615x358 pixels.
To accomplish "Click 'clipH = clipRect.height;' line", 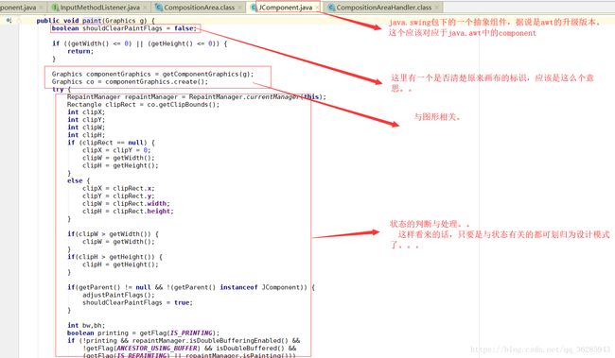I will tap(128, 212).
